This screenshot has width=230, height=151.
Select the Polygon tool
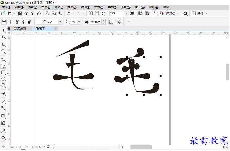(3, 85)
